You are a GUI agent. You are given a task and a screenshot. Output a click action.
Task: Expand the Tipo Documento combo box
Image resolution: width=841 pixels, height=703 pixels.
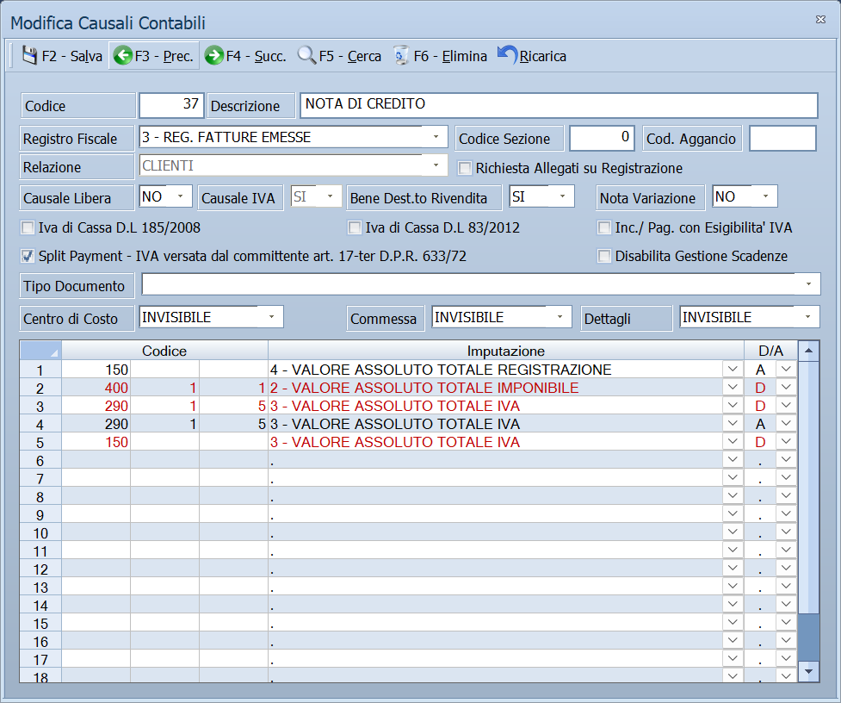pyautogui.click(x=808, y=284)
